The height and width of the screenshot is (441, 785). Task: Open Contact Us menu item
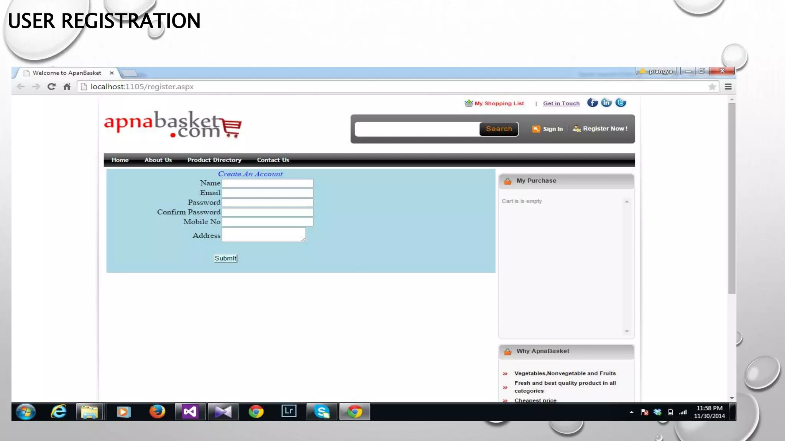[273, 160]
